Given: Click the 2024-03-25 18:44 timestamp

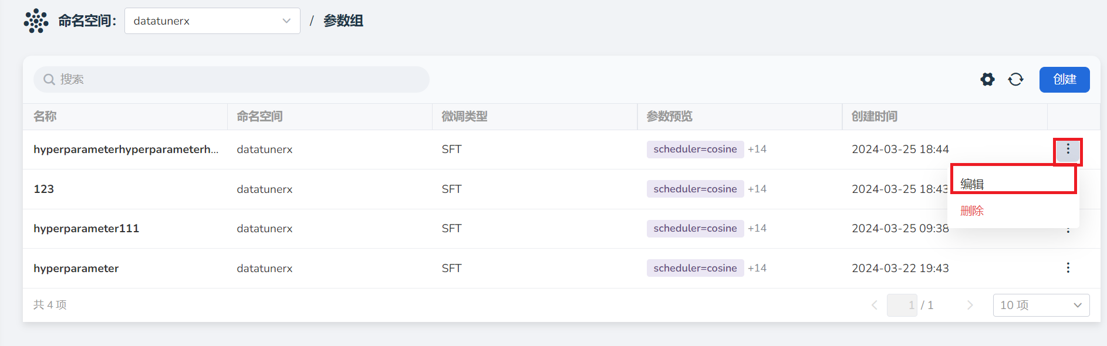Looking at the screenshot, I should click(900, 149).
